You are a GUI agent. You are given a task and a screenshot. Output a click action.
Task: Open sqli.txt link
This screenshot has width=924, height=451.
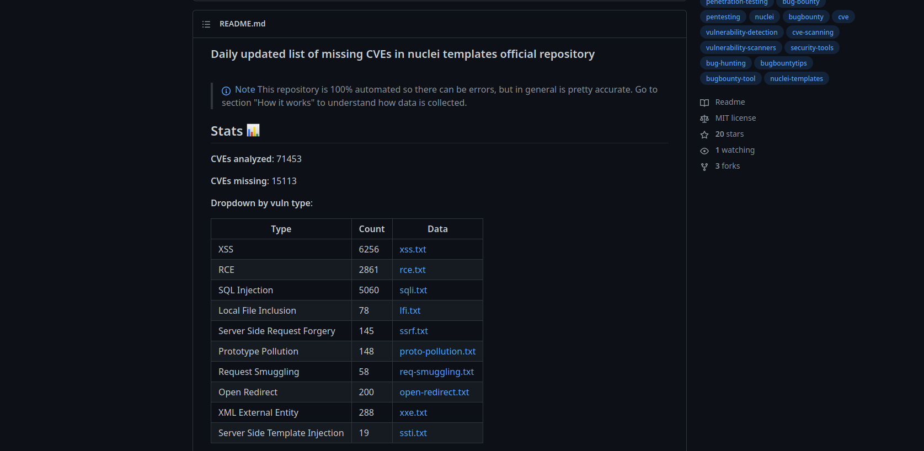[x=413, y=290]
